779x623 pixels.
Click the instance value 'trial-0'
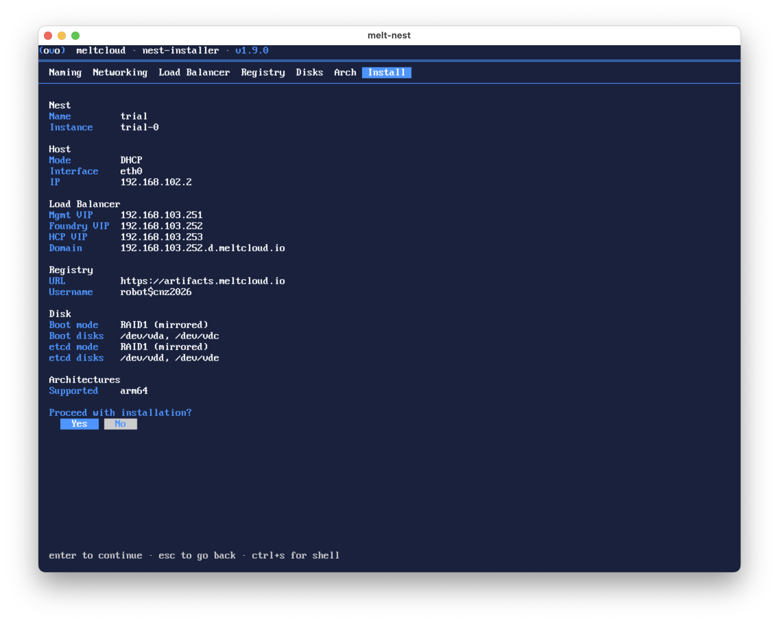(140, 127)
